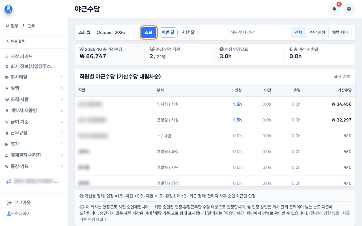This screenshot has width=362, height=226.
Task: Click 운영팀 / 사원 department cell
Action: (x=168, y=120)
